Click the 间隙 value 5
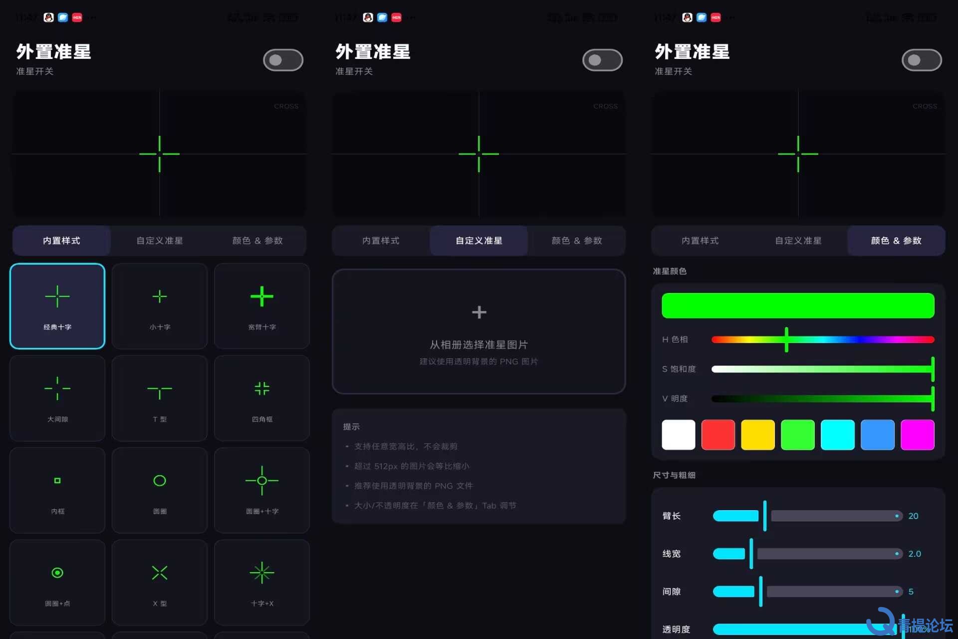This screenshot has width=958, height=639. 911,592
